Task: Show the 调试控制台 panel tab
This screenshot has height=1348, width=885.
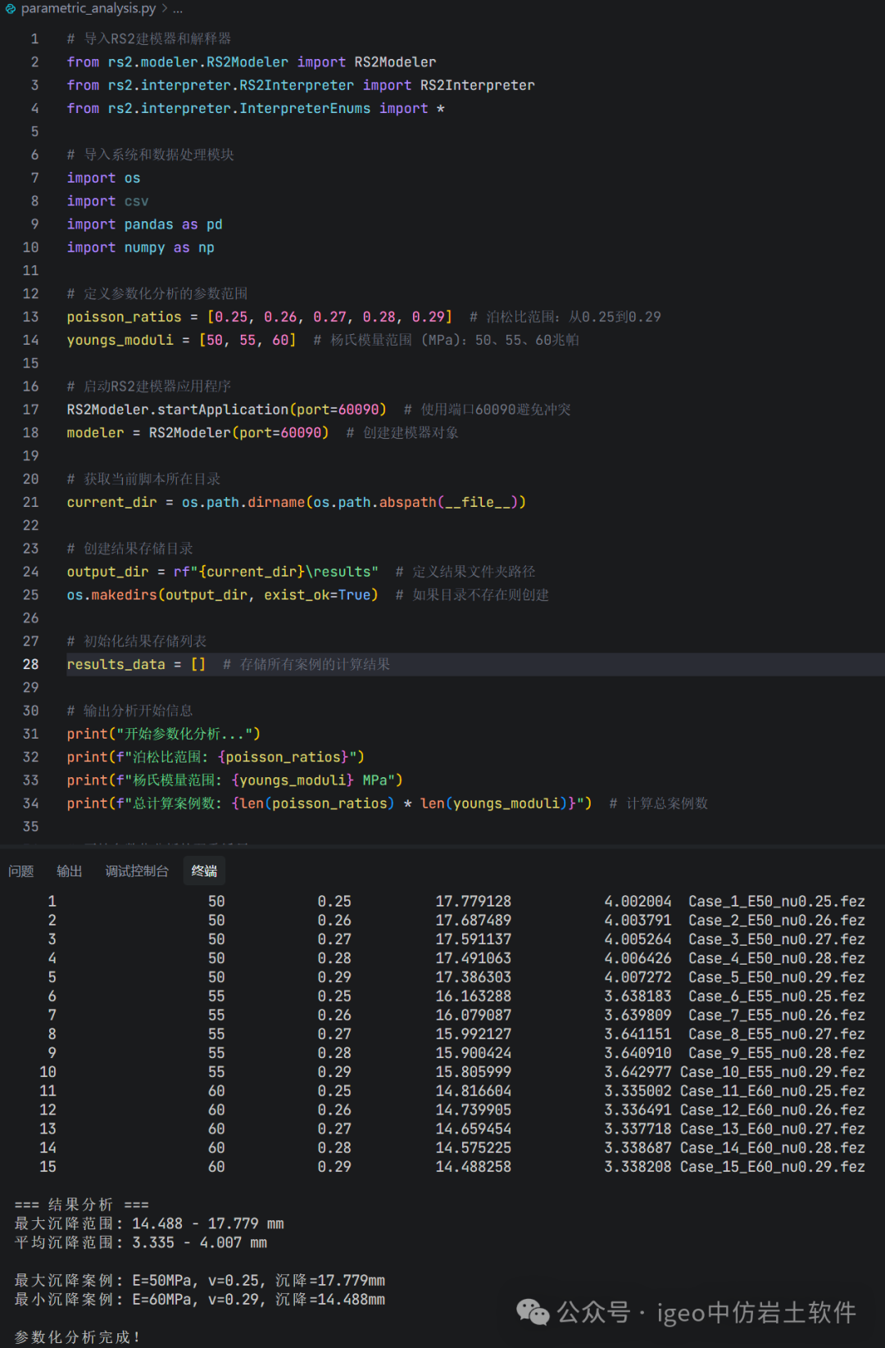Action: click(x=137, y=871)
